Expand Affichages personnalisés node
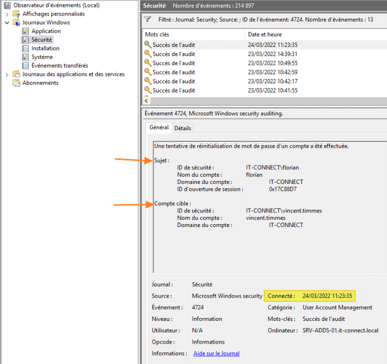This screenshot has height=364, width=387. pos(7,14)
